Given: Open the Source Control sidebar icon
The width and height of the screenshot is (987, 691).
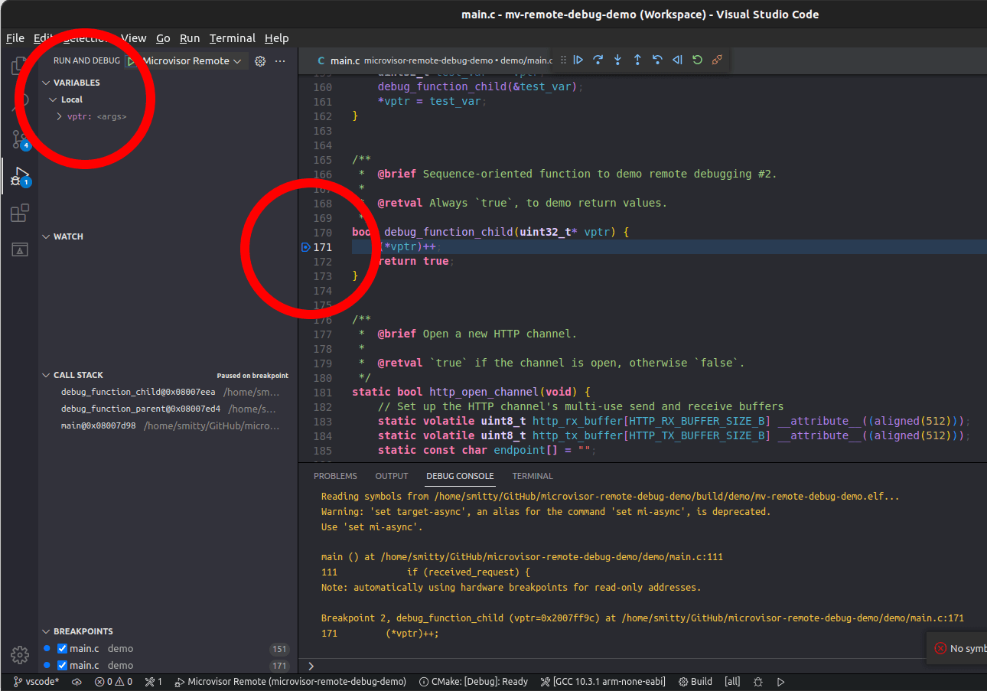Looking at the screenshot, I should tap(18, 139).
